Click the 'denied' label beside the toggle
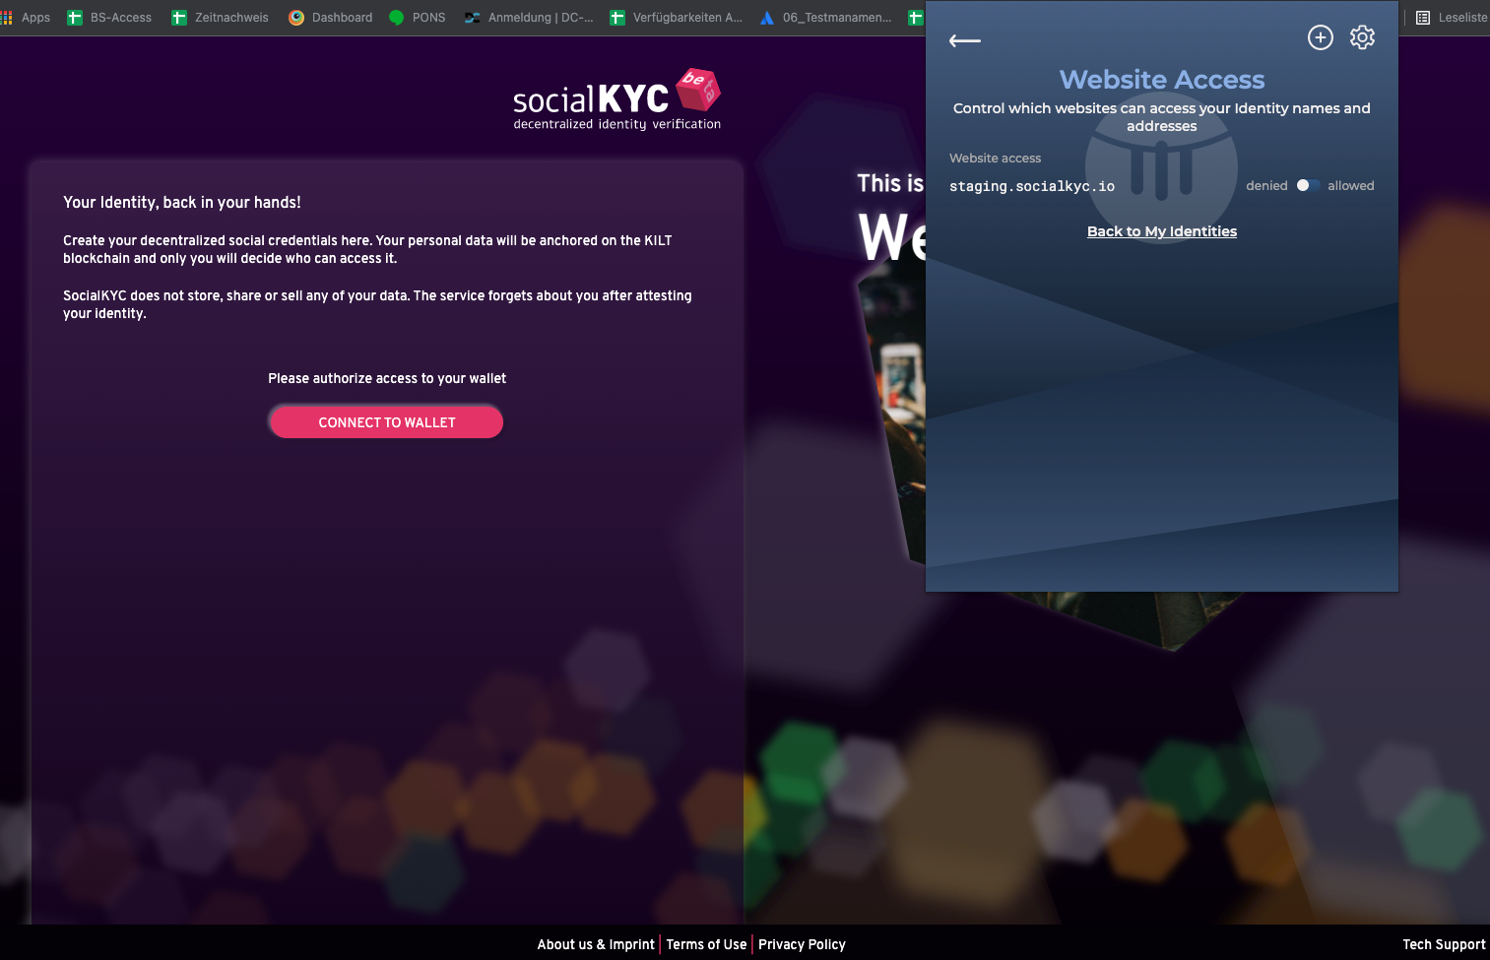The height and width of the screenshot is (960, 1490). pos(1266,185)
